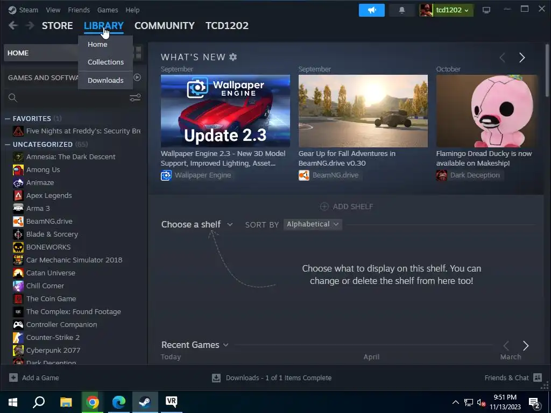Image resolution: width=551 pixels, height=413 pixels.
Task: Click the Apex Legends icon
Action: click(x=18, y=196)
